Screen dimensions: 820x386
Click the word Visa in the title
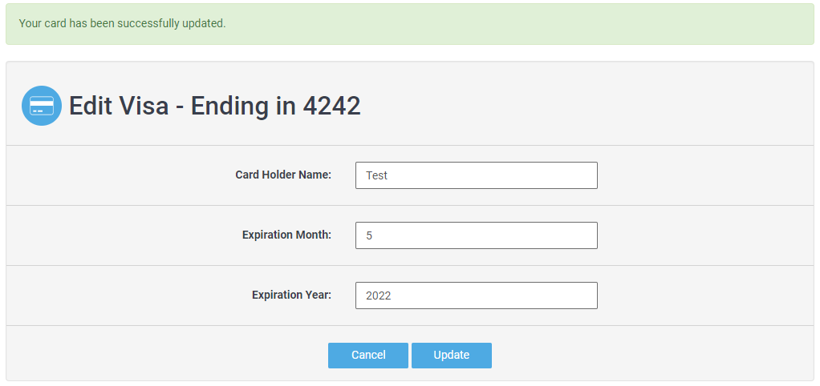141,106
